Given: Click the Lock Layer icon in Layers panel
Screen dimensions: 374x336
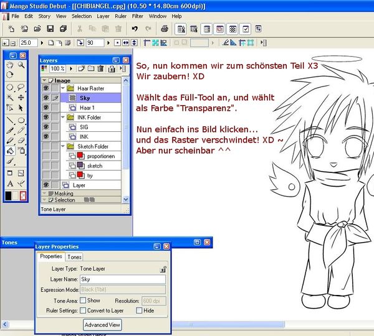Looking at the screenshot, I should [x=112, y=69].
